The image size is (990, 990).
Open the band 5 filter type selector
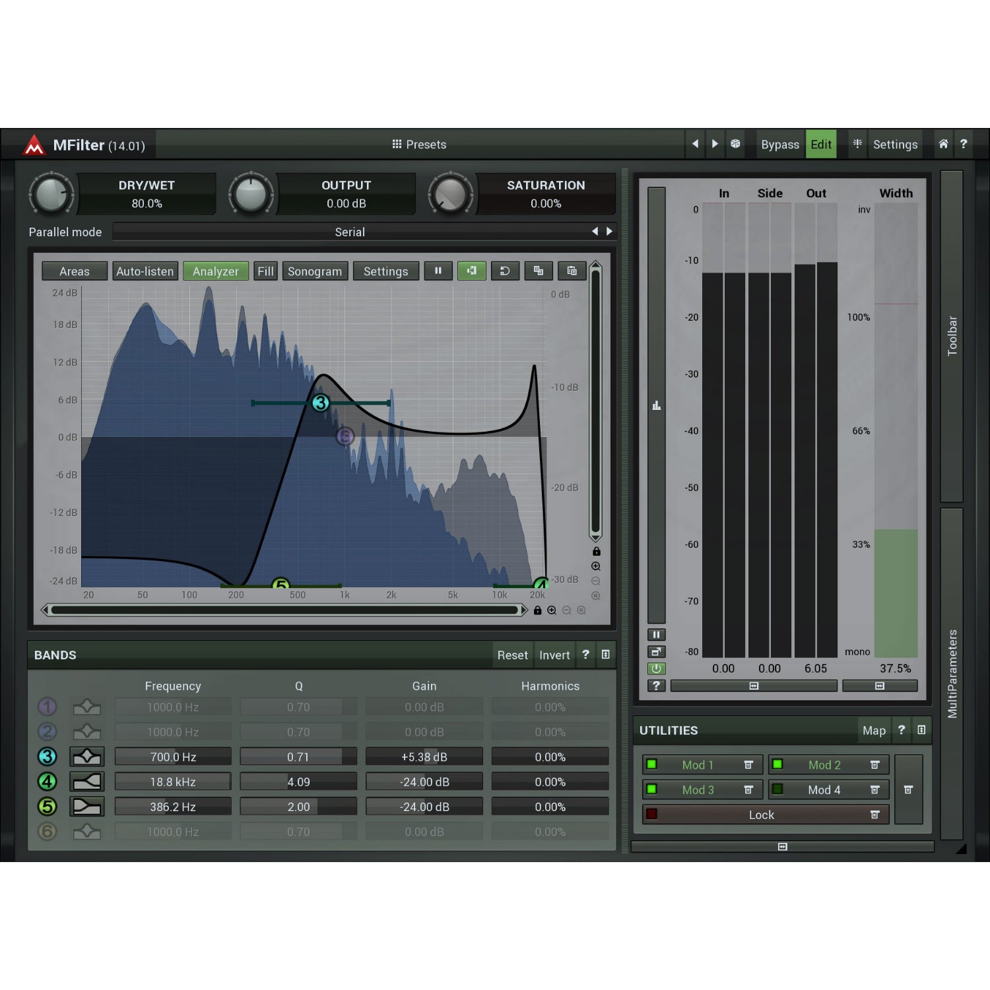(x=87, y=807)
